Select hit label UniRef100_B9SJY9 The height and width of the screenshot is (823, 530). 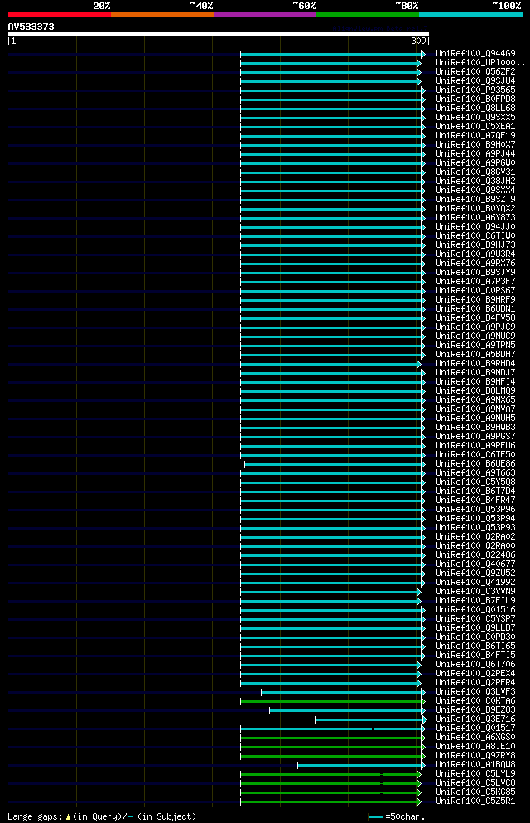click(x=475, y=273)
